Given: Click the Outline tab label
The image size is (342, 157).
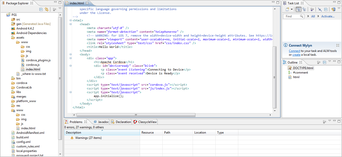Looking at the screenshot, I should [x=292, y=62].
